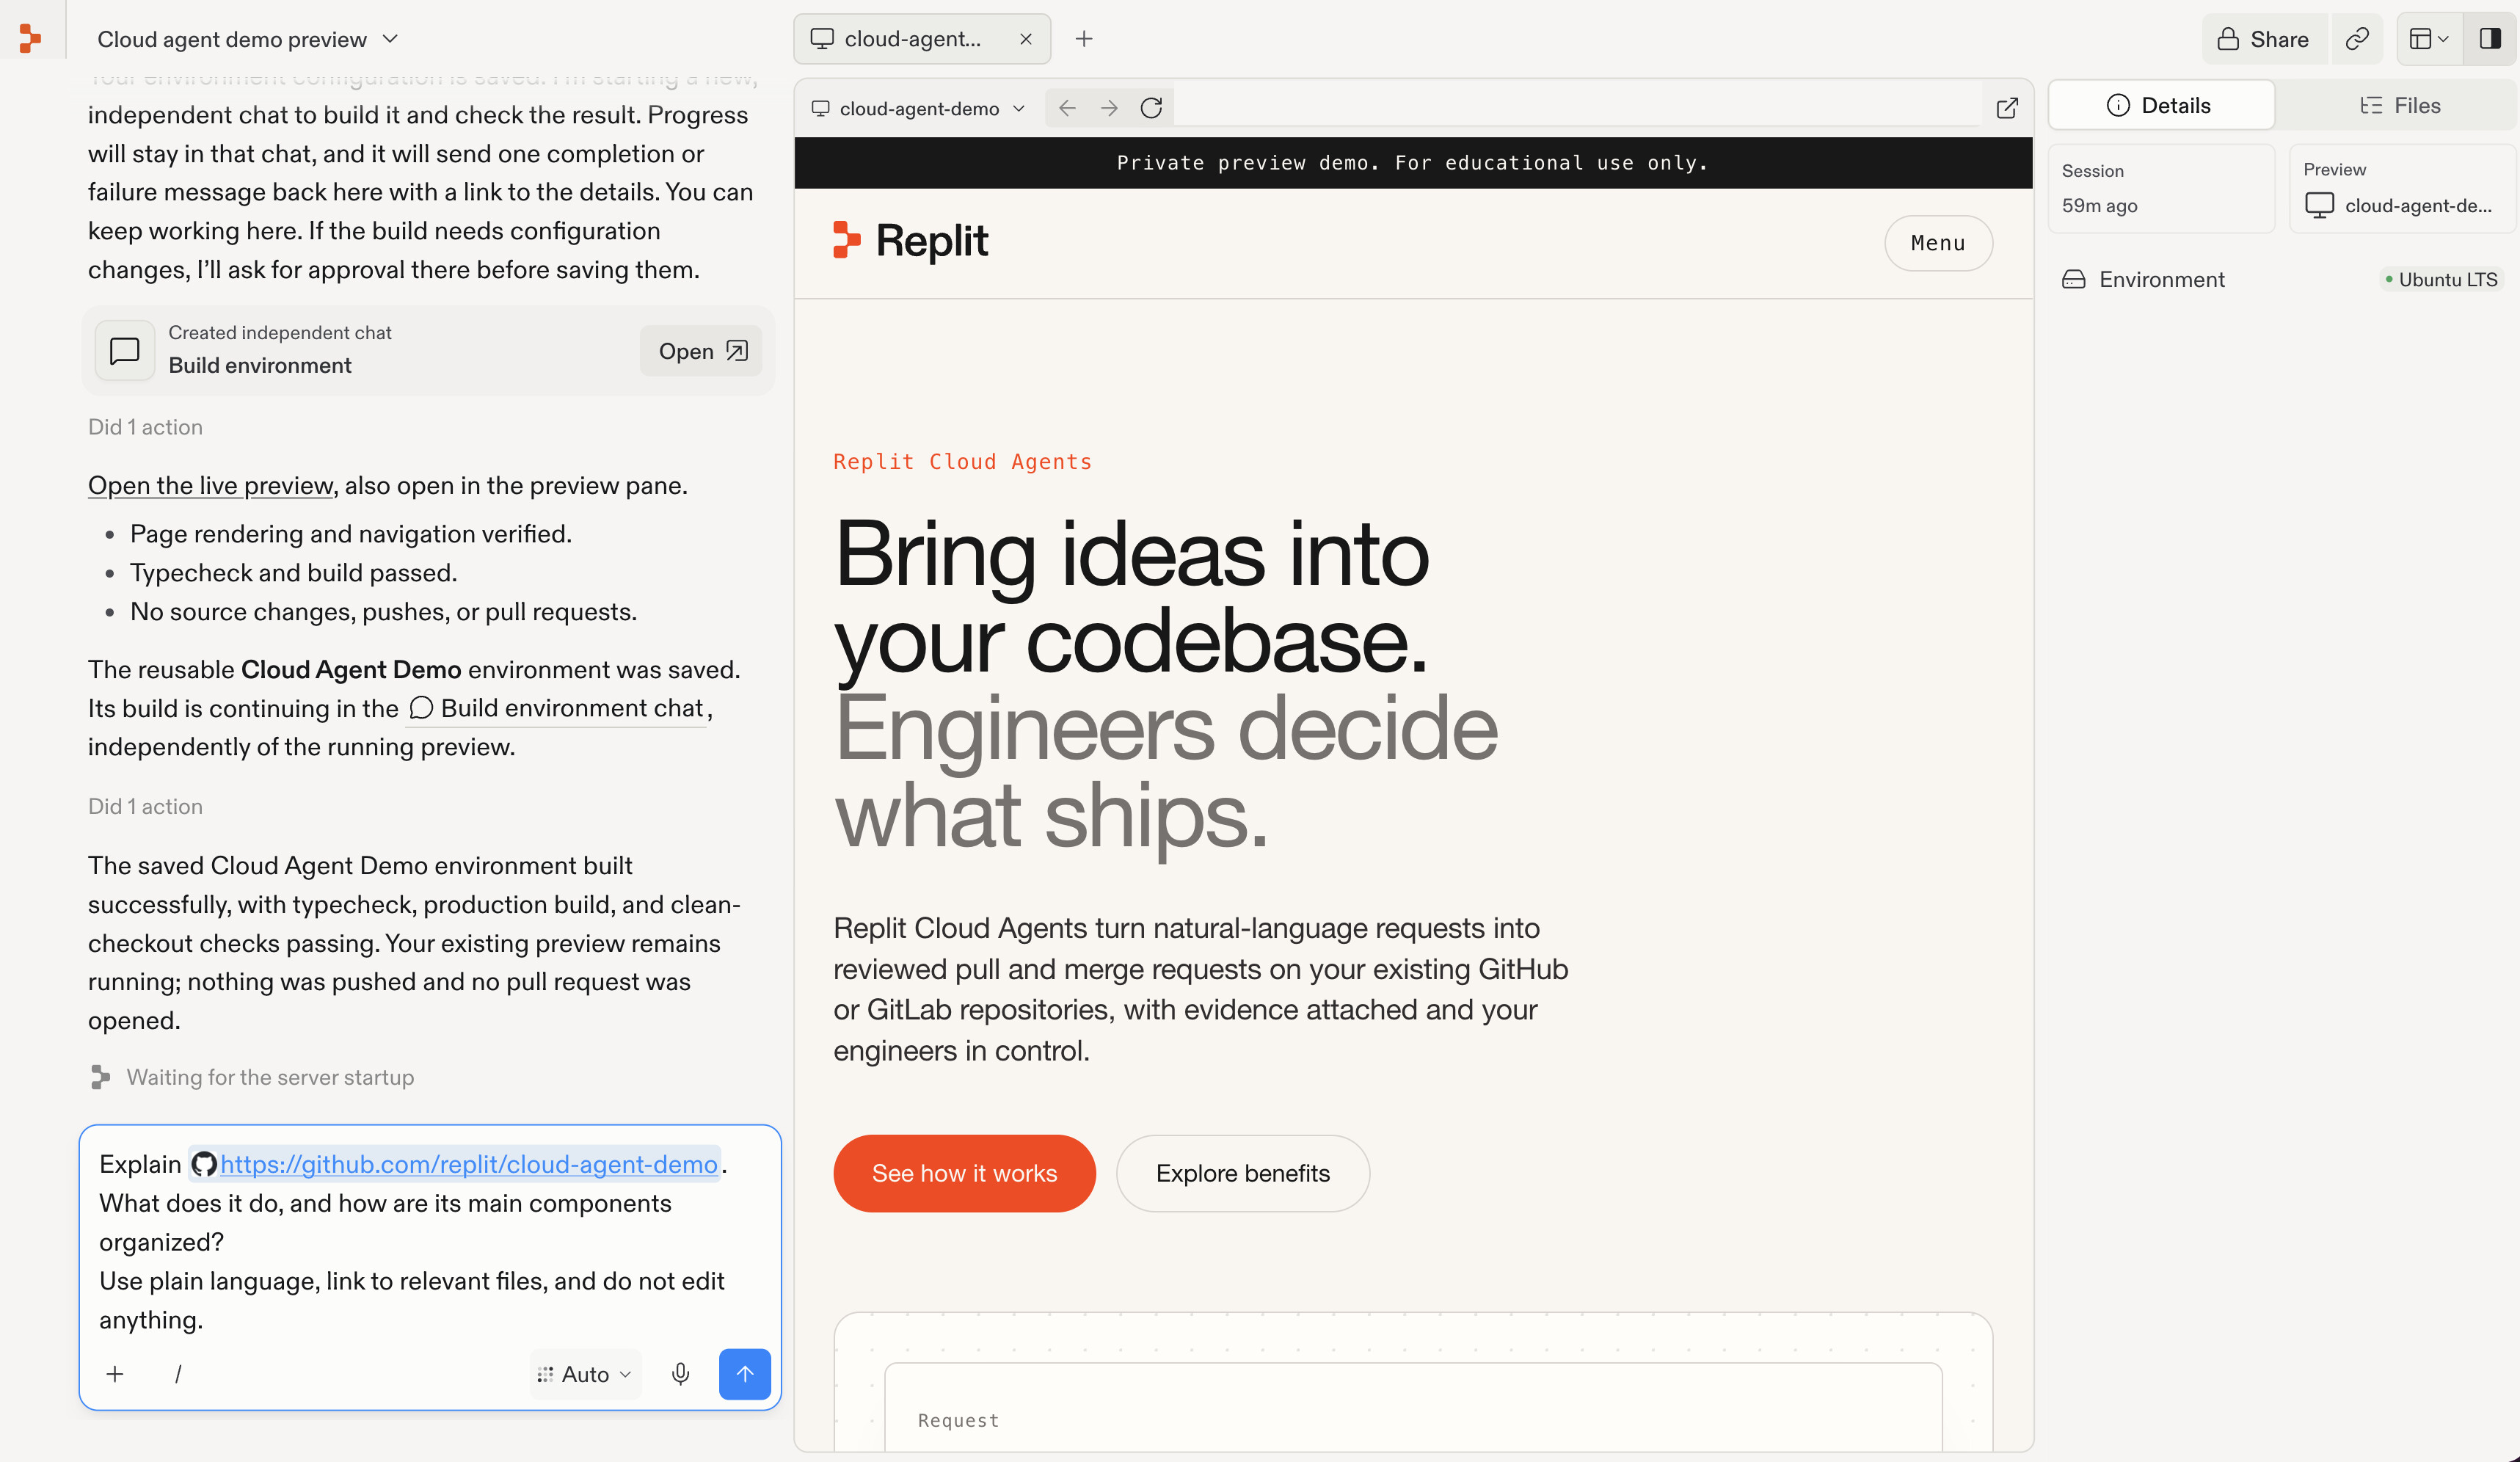Switch to the Details tab
Image resolution: width=2520 pixels, height=1462 pixels.
tap(2161, 106)
